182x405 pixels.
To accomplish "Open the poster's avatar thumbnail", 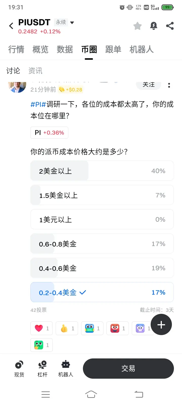I will [17, 87].
